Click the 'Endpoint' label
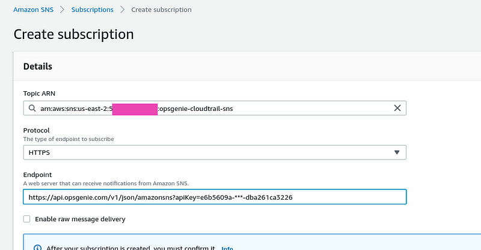The width and height of the screenshot is (481, 250). (x=37, y=174)
